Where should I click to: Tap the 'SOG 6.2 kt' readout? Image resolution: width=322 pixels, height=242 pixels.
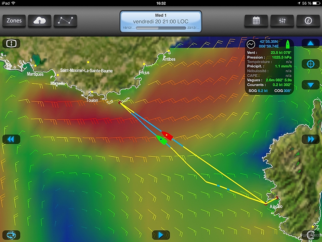click(x=258, y=90)
